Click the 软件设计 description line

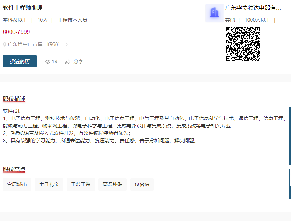coord(13,111)
